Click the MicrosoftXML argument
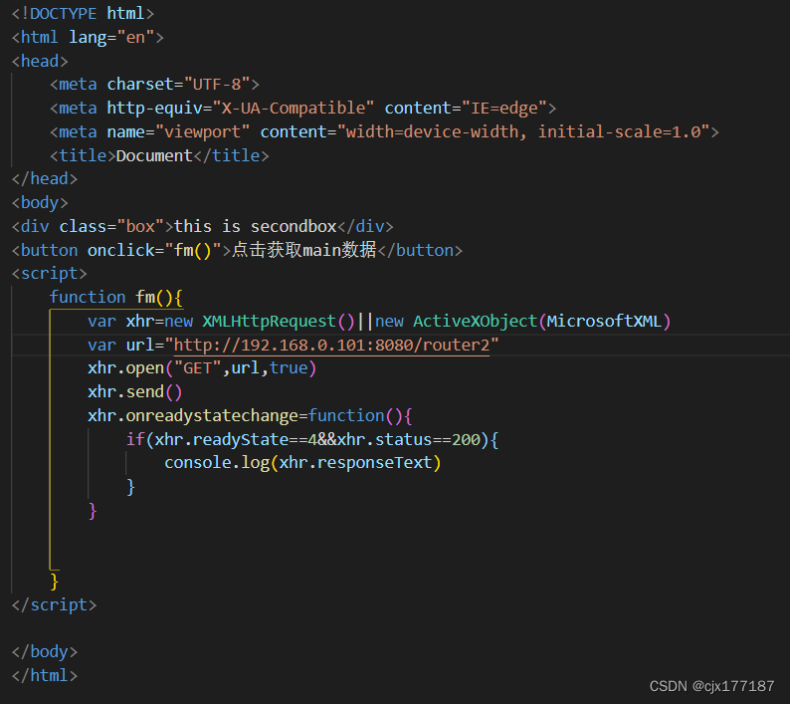Image resolution: width=790 pixels, height=704 pixels. (x=605, y=321)
